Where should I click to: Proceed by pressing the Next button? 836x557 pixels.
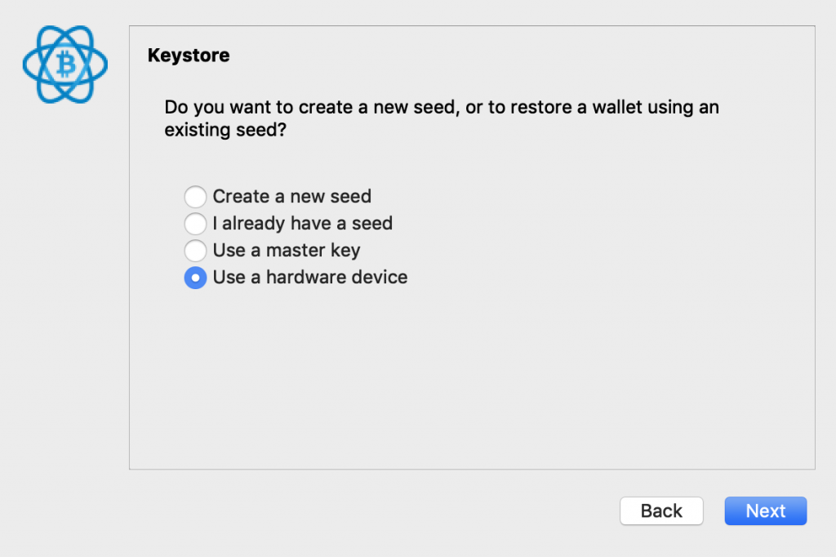pyautogui.click(x=765, y=510)
